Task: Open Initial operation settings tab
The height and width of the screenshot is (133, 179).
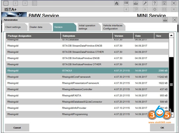Action: 89,27
